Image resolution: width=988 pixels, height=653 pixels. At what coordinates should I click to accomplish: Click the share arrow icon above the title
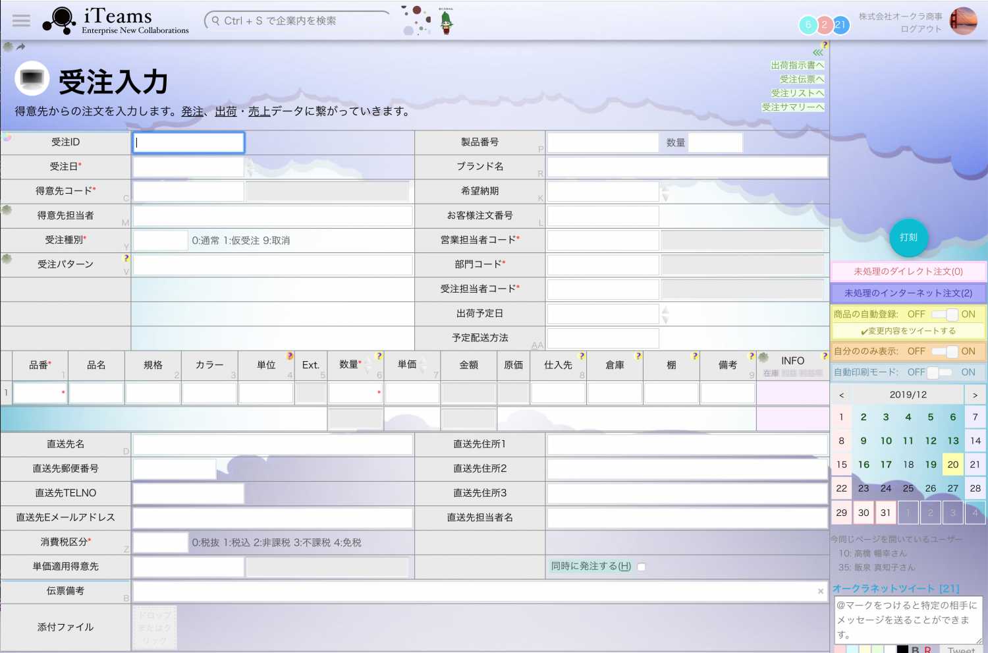tap(21, 47)
